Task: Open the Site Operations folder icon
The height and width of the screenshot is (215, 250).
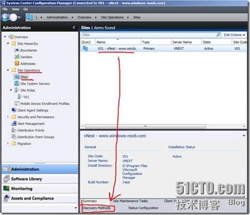Action: click(x=13, y=70)
